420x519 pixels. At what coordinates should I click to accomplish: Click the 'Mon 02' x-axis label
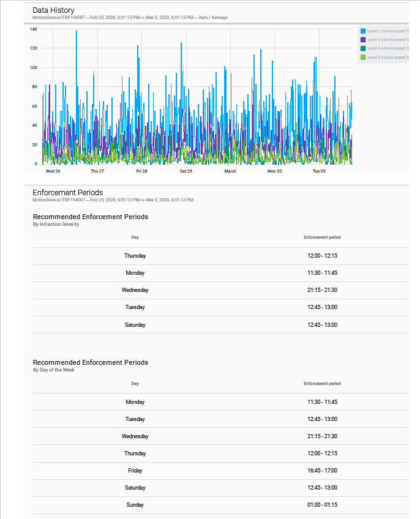pos(274,171)
